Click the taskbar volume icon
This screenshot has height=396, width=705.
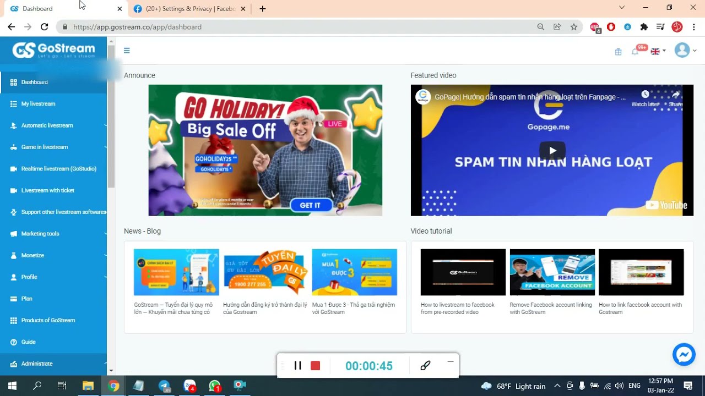click(x=619, y=386)
